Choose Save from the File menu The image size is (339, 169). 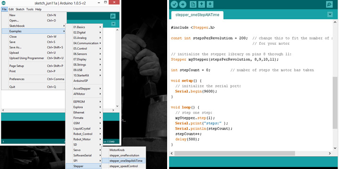tap(33, 42)
